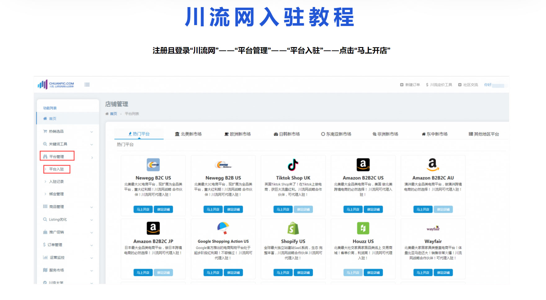Viewport: 546px width, 300px height.
Task: Click 马上开店 for Google Shopping Action US
Action: coord(213,272)
